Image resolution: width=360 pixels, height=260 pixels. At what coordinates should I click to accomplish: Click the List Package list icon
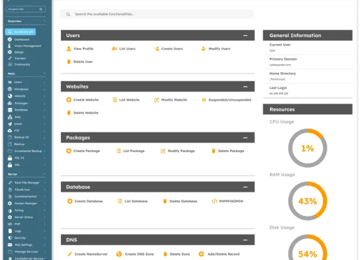118,151
